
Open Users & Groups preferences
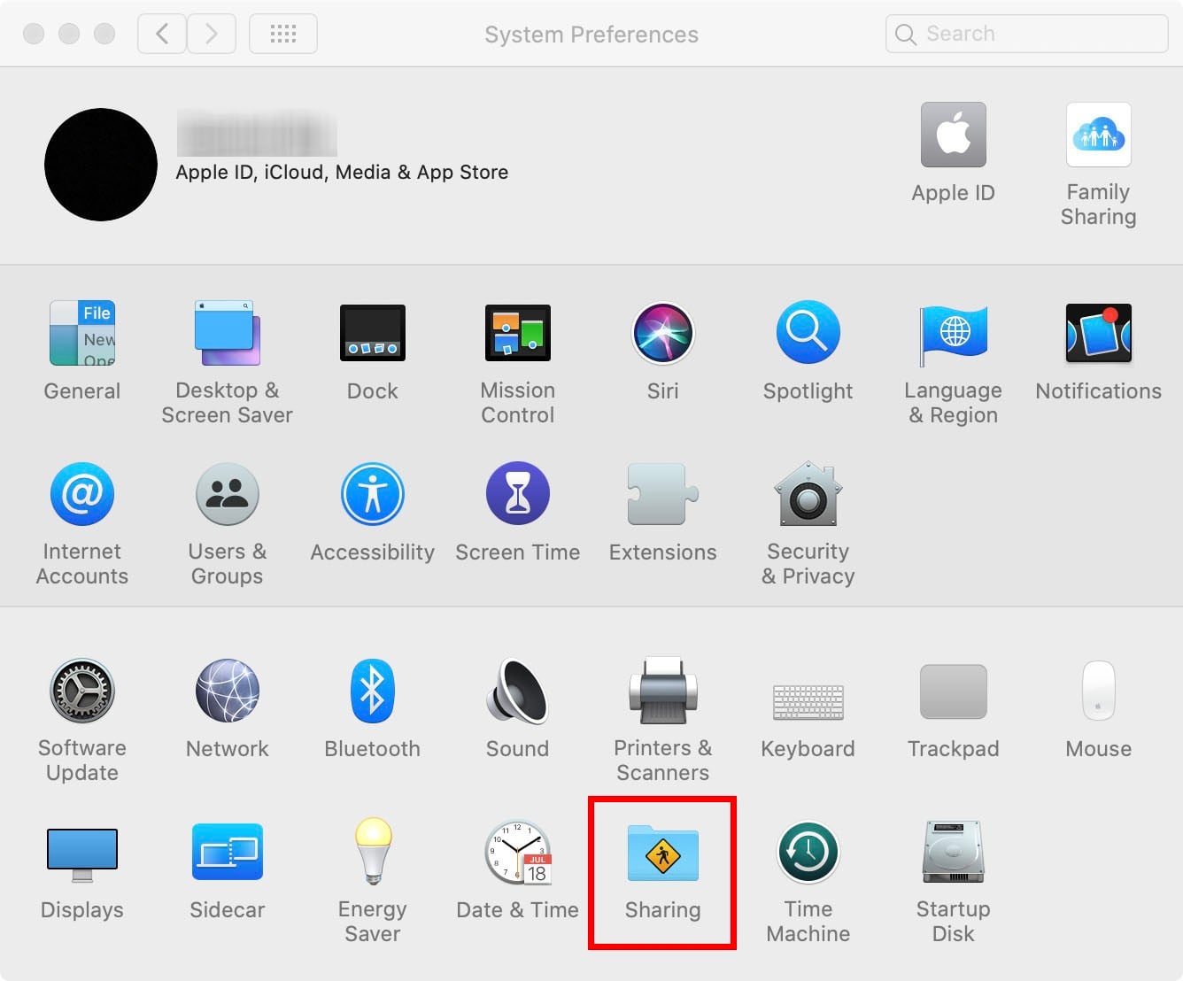227,494
